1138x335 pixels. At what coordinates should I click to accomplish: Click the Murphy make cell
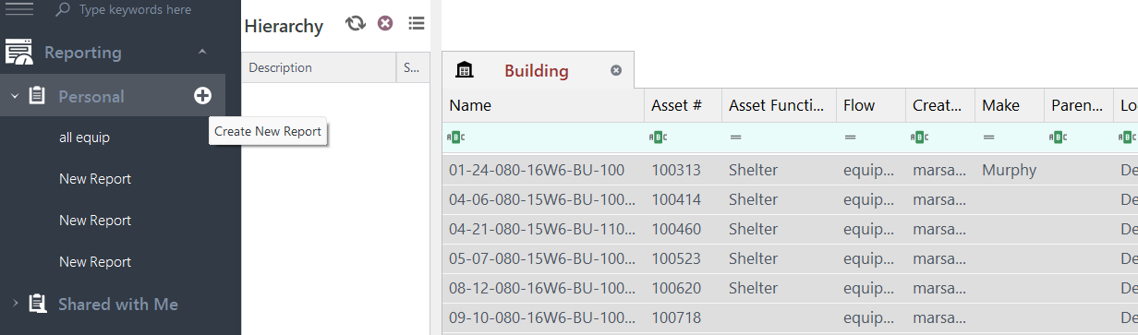coord(1010,170)
